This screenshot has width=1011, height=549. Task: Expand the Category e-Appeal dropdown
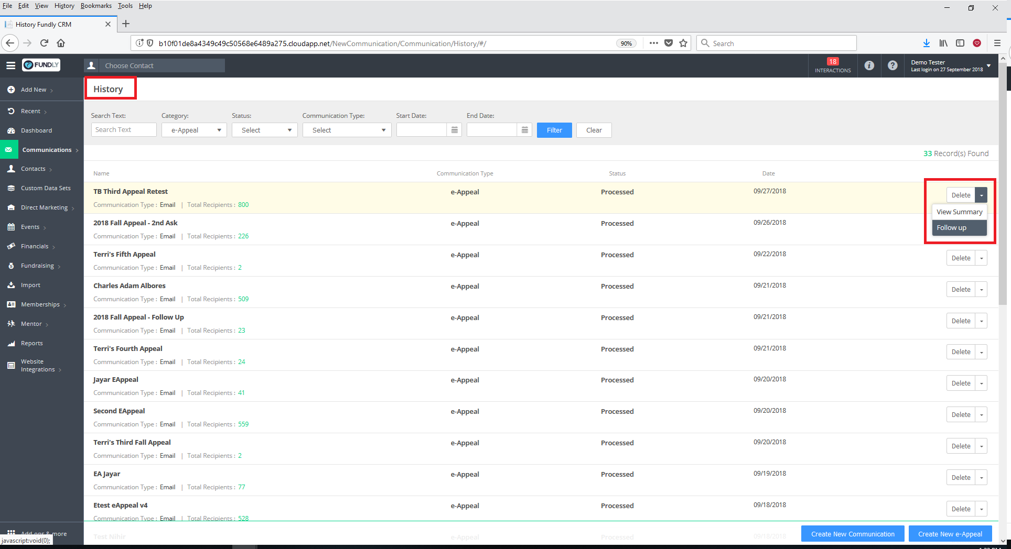194,130
